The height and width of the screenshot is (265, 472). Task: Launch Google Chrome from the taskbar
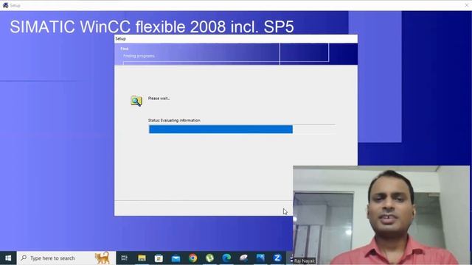point(193,258)
